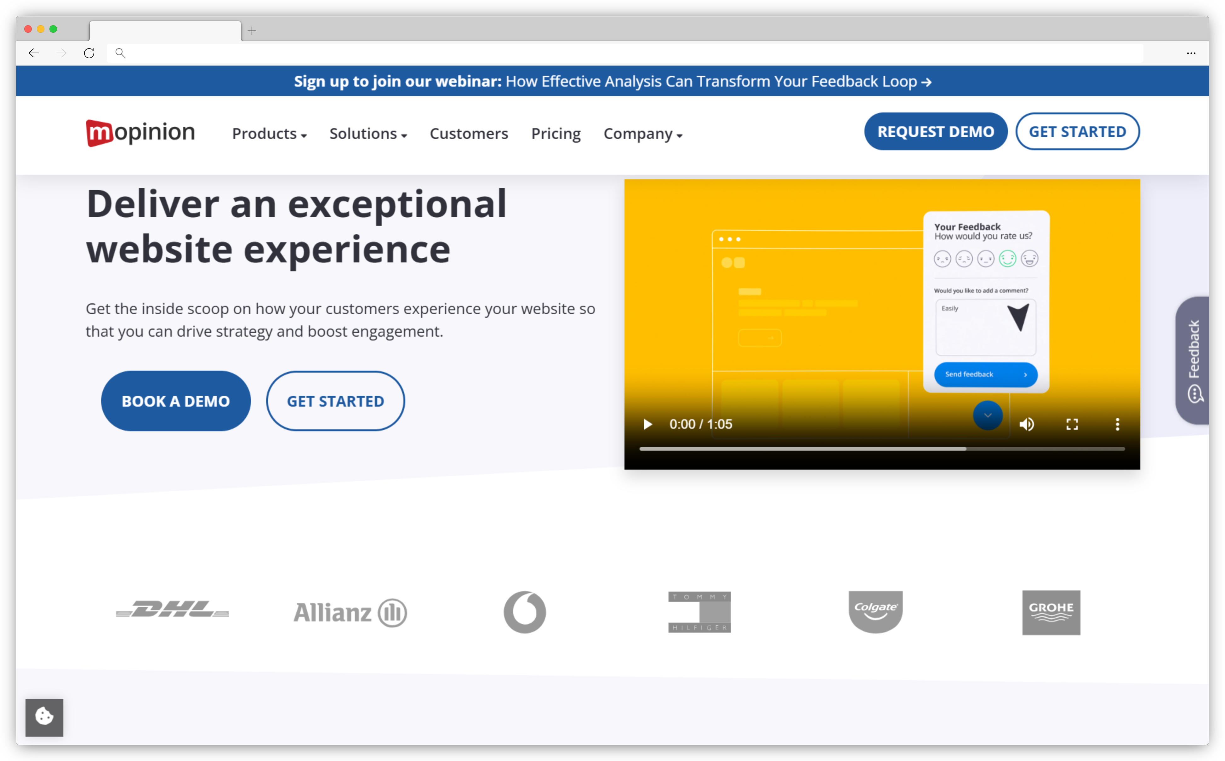Mute the video using speaker icon
Image resolution: width=1225 pixels, height=761 pixels.
point(1027,424)
